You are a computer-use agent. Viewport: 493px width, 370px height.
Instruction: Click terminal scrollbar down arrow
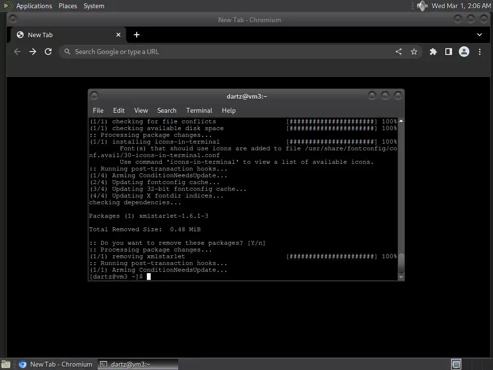coord(401,277)
